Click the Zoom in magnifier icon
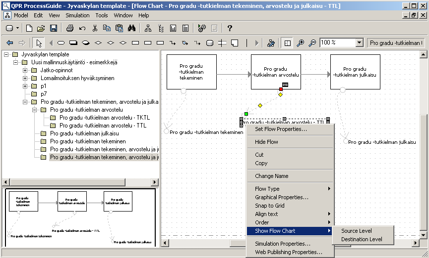429x258 pixels. (x=301, y=43)
